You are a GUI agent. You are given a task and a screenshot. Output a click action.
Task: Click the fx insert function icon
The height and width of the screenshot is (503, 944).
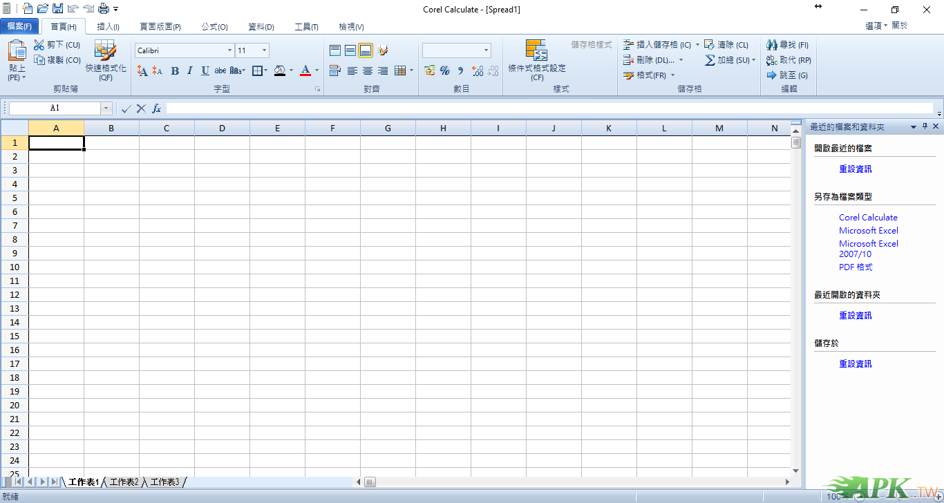(157, 108)
